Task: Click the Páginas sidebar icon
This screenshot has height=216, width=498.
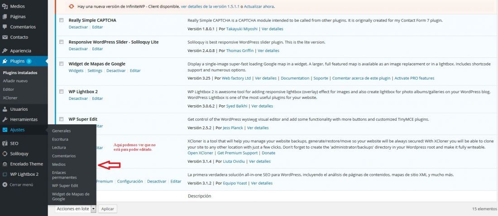Action: tap(5, 16)
